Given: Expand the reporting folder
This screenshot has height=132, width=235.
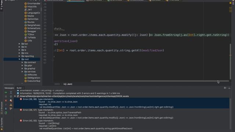Looking at the screenshot, I should point(19,56).
